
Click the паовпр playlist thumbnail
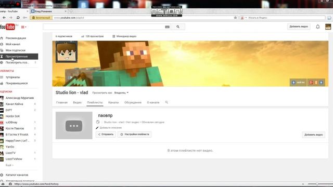pyautogui.click(x=74, y=126)
